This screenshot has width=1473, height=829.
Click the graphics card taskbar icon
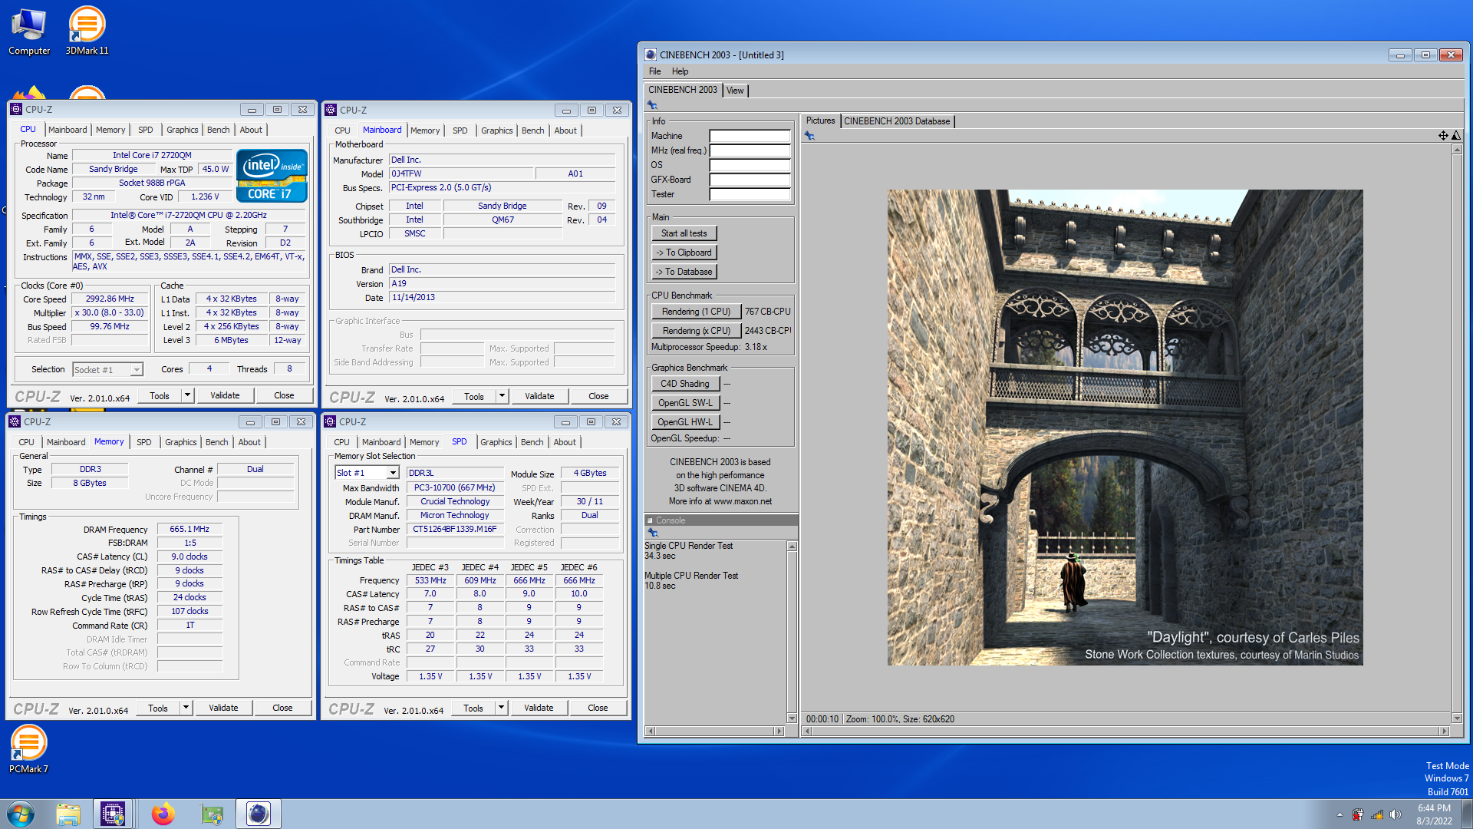click(212, 814)
